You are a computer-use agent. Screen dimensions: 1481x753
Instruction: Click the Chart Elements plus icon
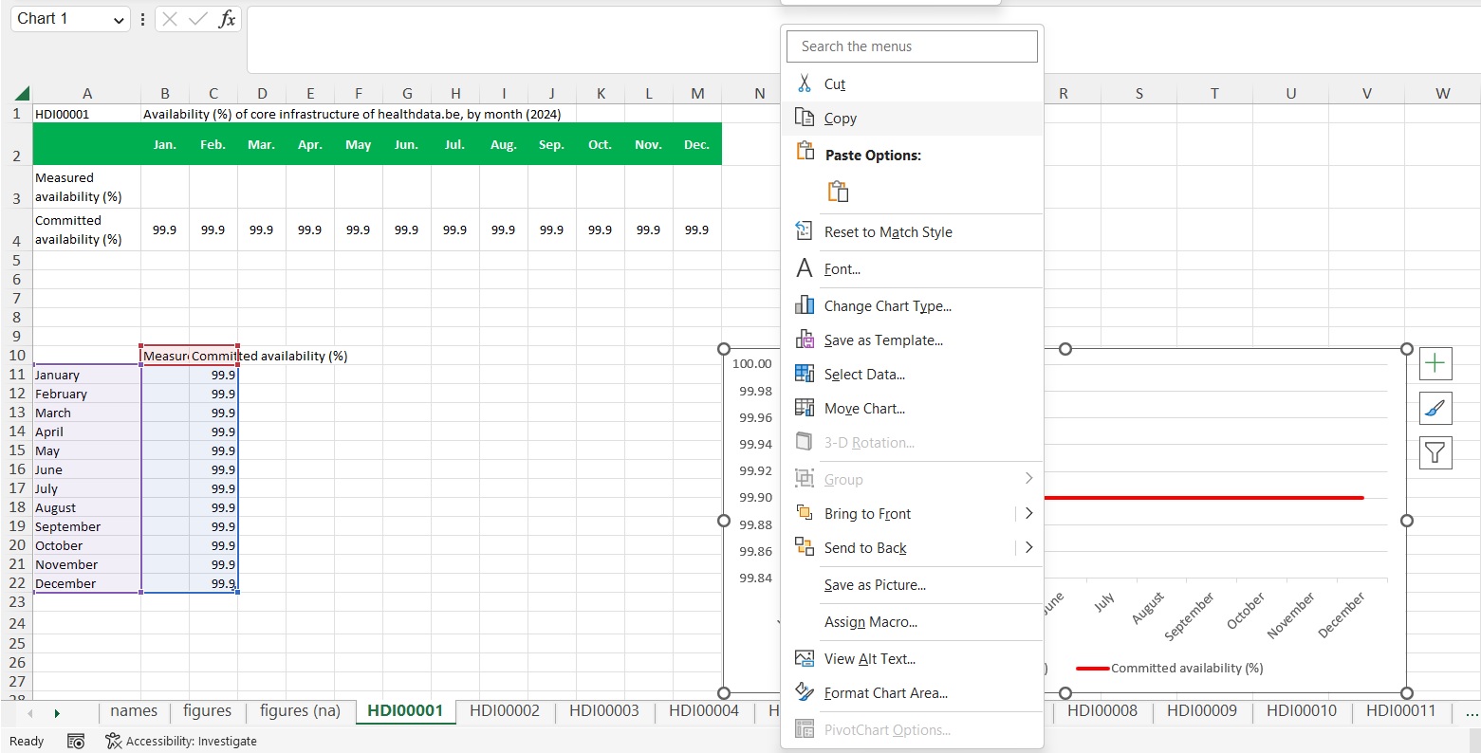[1435, 363]
